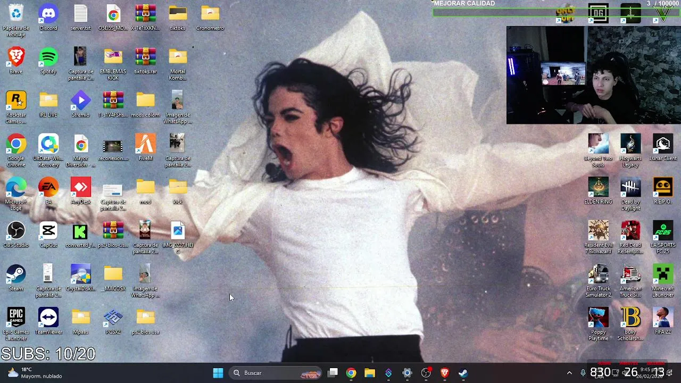The height and width of the screenshot is (383, 681).
Task: Open the Windows Start menu
Action: (218, 373)
